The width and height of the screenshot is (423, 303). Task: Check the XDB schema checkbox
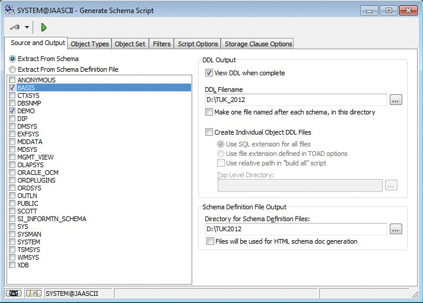click(12, 265)
